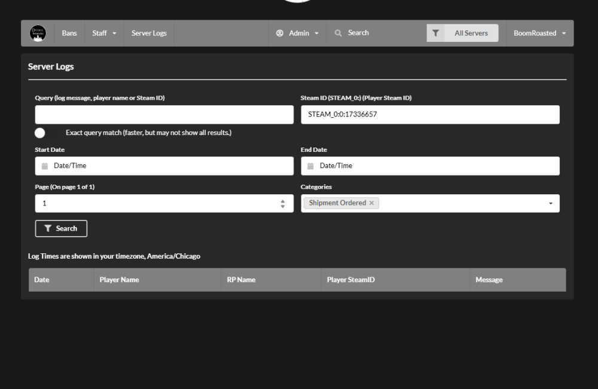598x389 pixels.
Task: Click the Start Date calendar icon
Action: click(44, 166)
